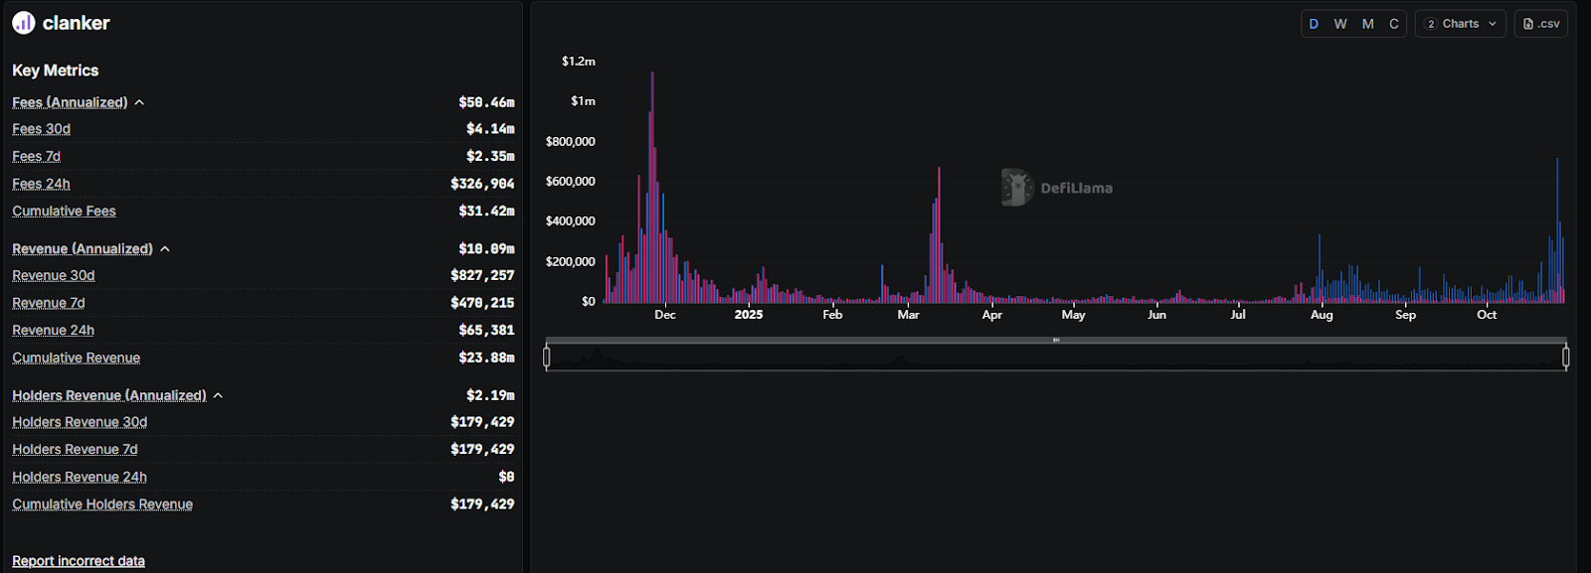1591x573 pixels.
Task: Click the center grip of the range bar
Action: pyautogui.click(x=1056, y=340)
